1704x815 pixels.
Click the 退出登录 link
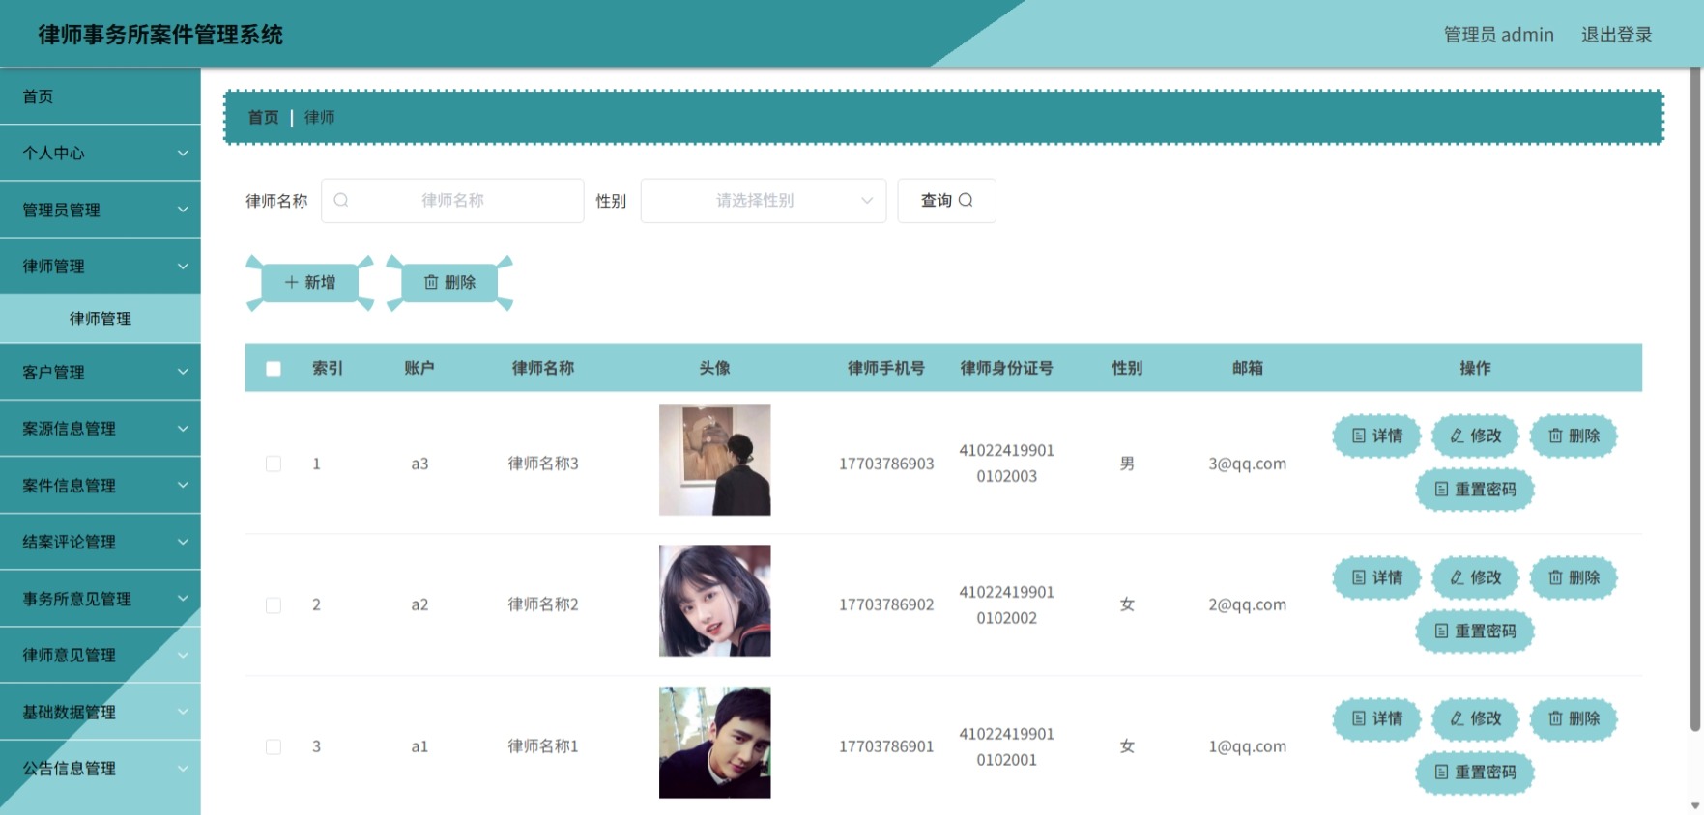[1616, 35]
